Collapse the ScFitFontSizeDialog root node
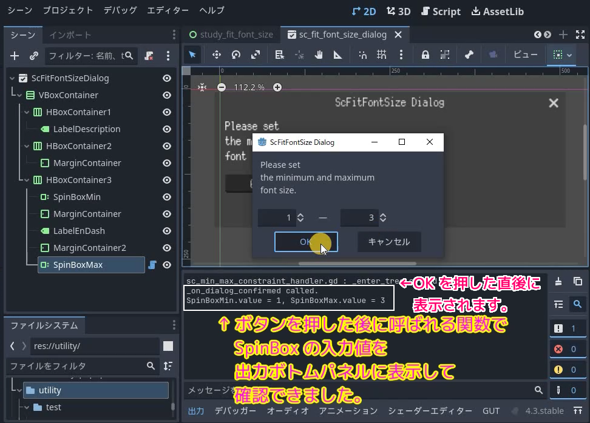Image resolution: width=590 pixels, height=423 pixels. click(12, 78)
